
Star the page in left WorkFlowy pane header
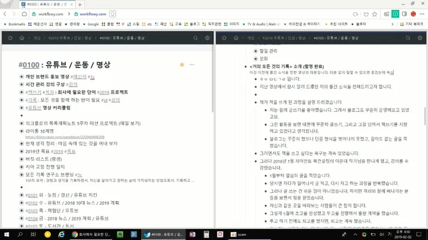[10, 38]
